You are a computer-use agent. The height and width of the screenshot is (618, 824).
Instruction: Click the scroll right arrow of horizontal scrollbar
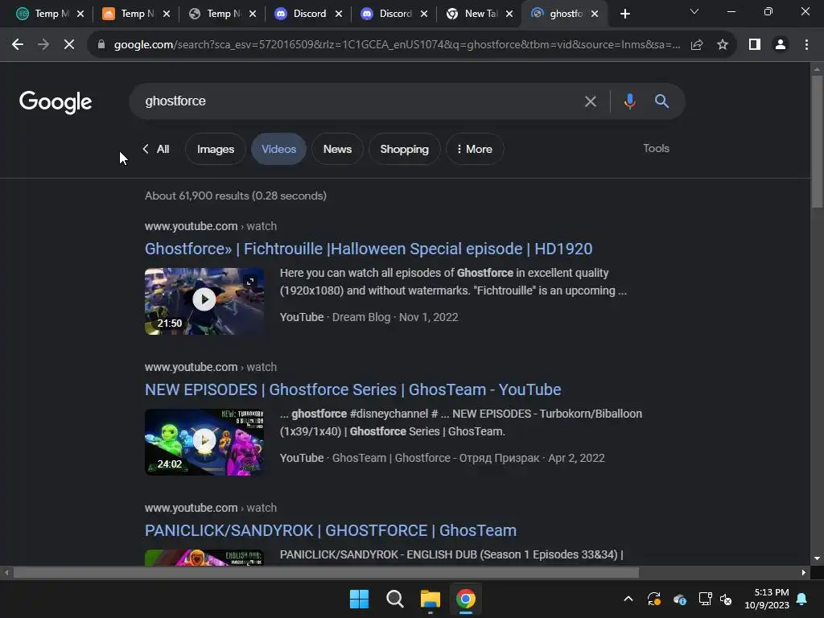coord(804,573)
